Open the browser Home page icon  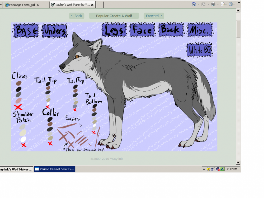(194, 4)
